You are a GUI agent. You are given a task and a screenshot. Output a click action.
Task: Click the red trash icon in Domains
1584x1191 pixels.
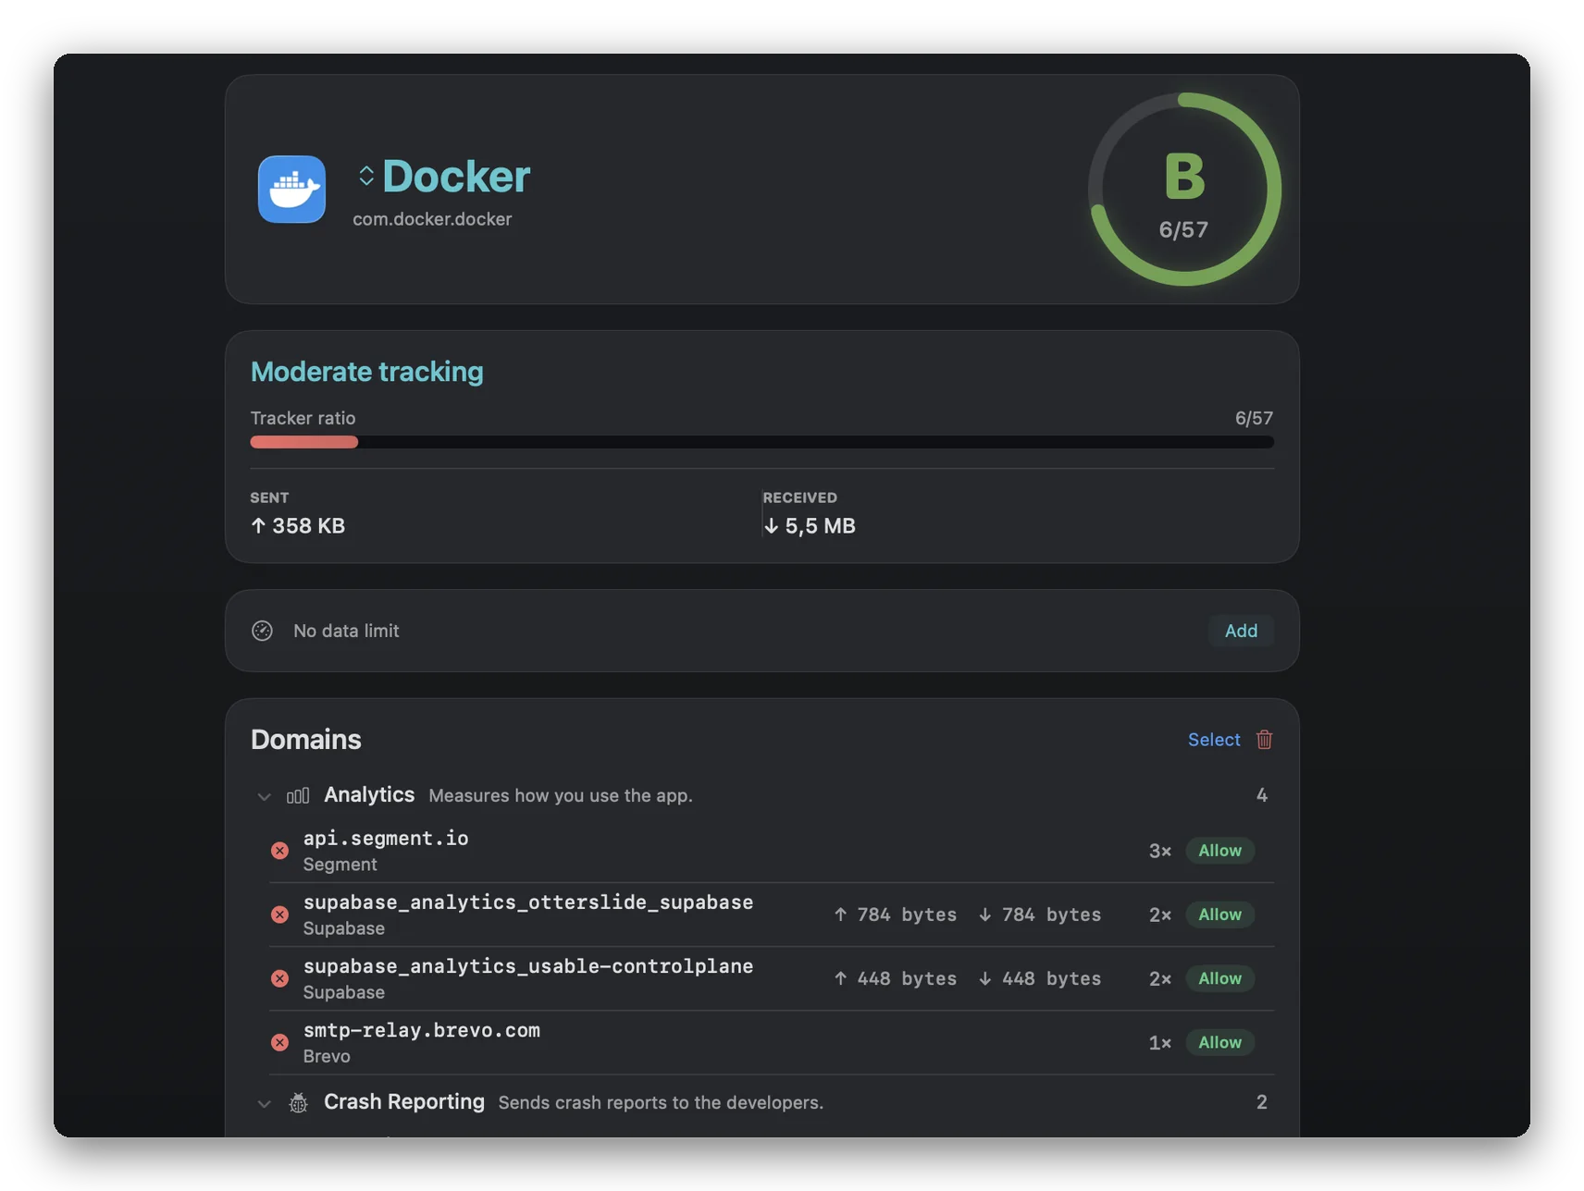pyautogui.click(x=1264, y=740)
